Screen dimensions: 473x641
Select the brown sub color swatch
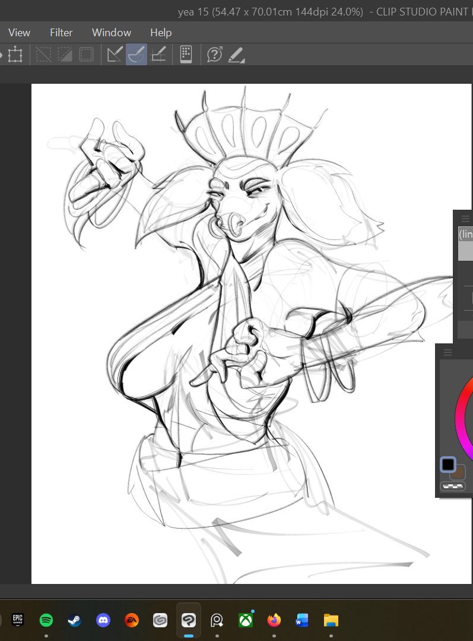click(x=458, y=473)
